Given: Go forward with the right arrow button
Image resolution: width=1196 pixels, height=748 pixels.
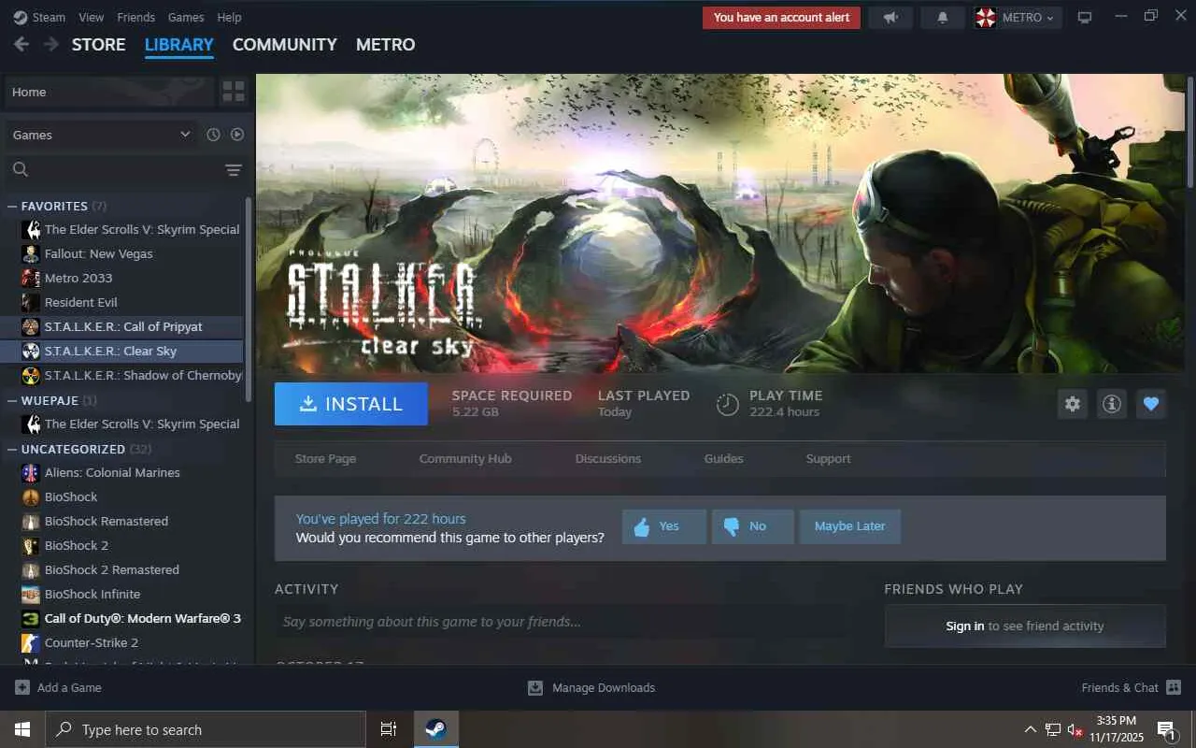Looking at the screenshot, I should click(x=50, y=45).
